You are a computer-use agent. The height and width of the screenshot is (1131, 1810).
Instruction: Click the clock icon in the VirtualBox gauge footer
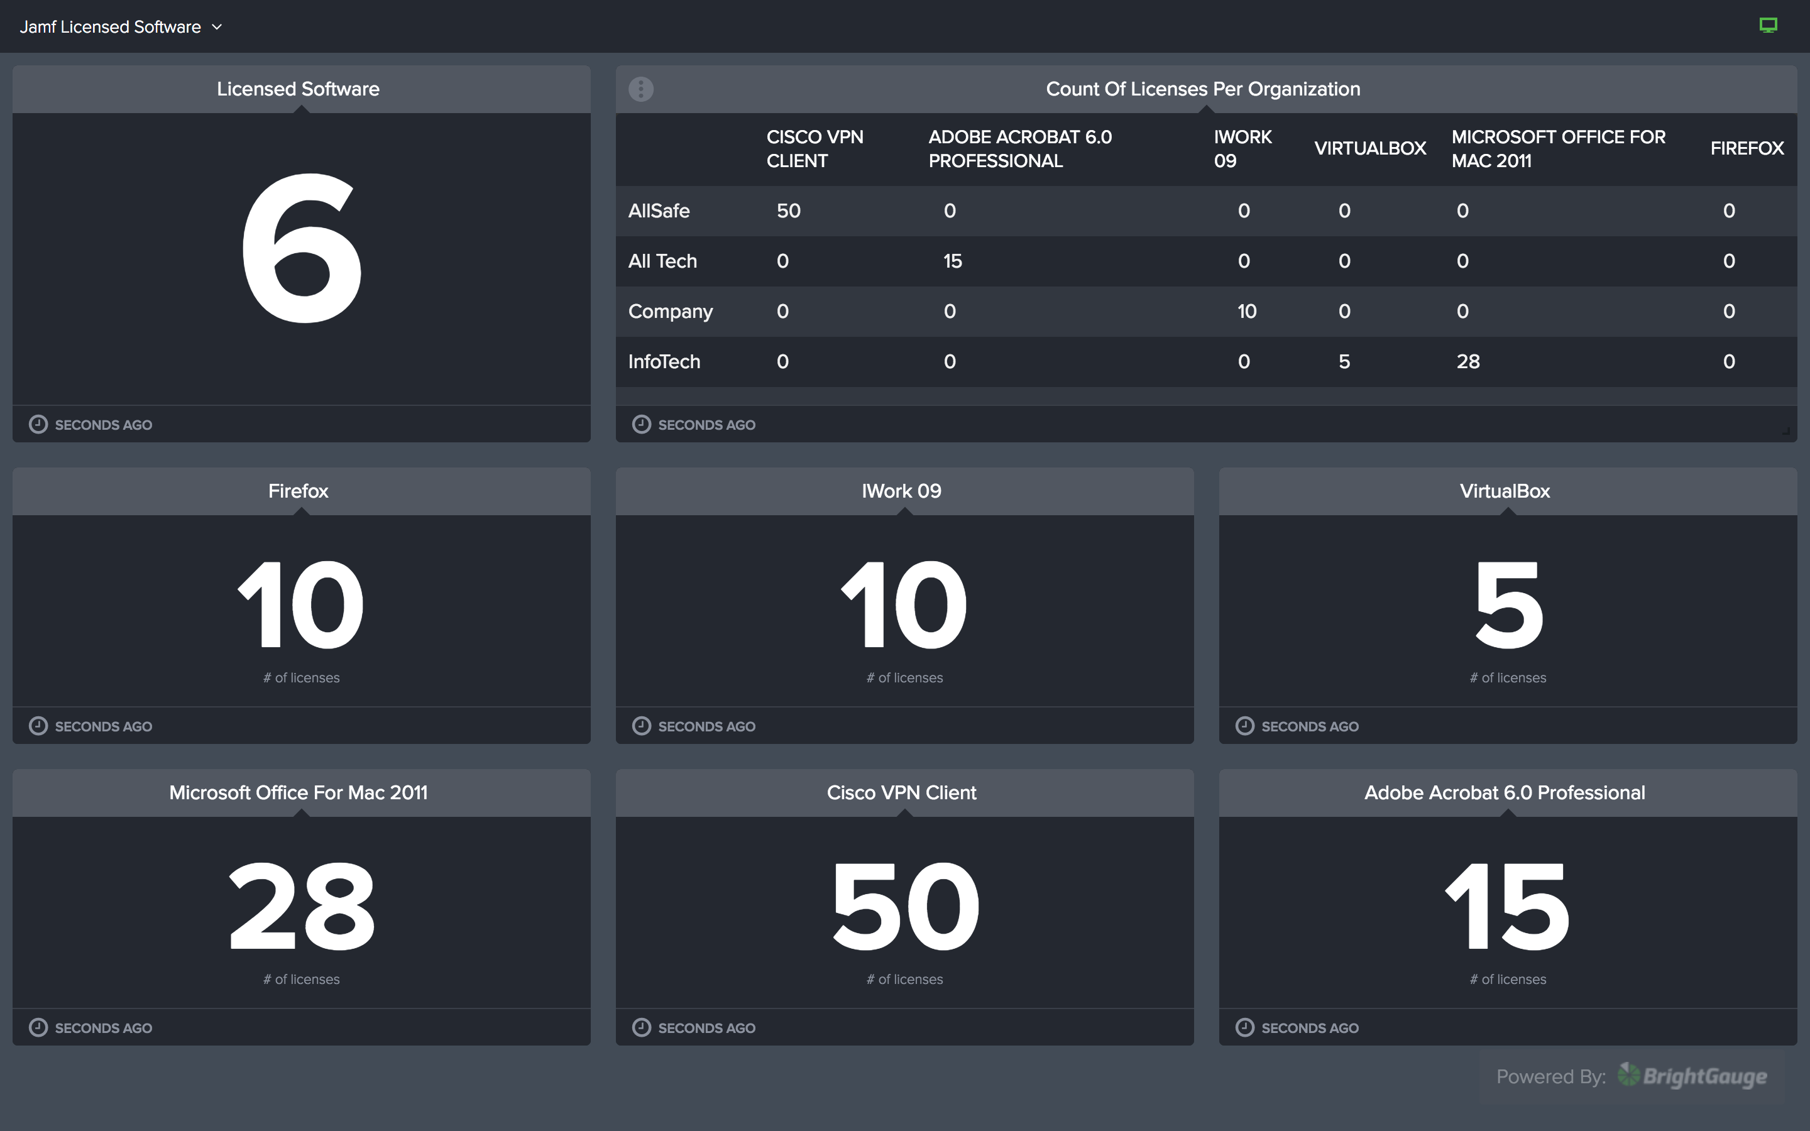point(1244,726)
